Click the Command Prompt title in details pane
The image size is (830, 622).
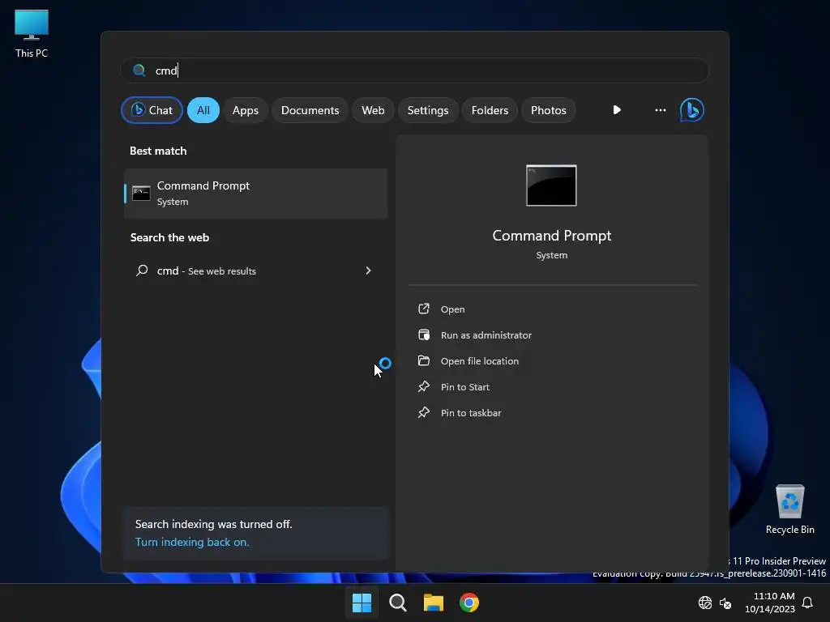tap(551, 236)
